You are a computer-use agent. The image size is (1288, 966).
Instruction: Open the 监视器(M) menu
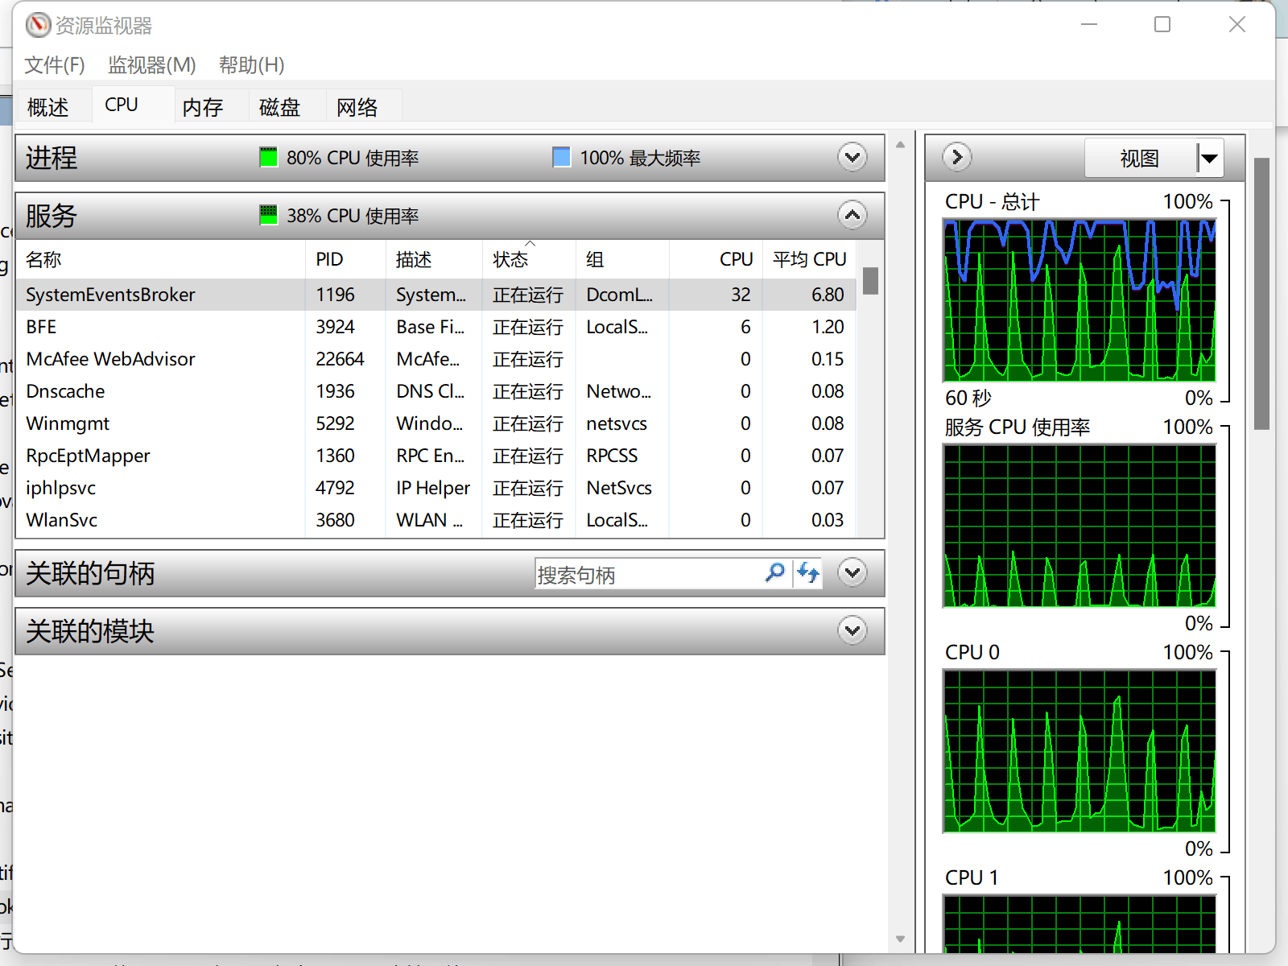(152, 64)
